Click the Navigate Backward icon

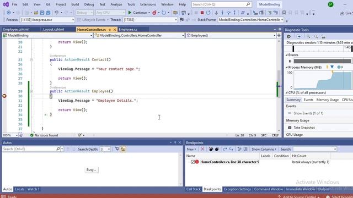tap(9, 13)
